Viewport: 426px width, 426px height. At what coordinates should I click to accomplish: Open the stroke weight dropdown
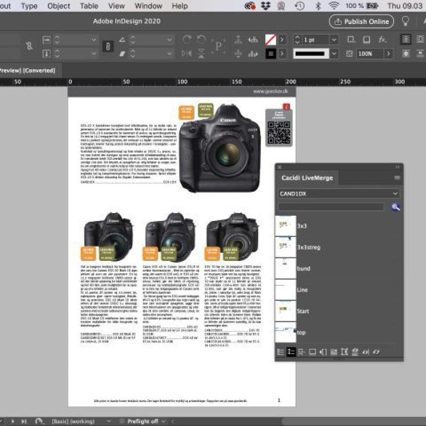[x=334, y=40]
